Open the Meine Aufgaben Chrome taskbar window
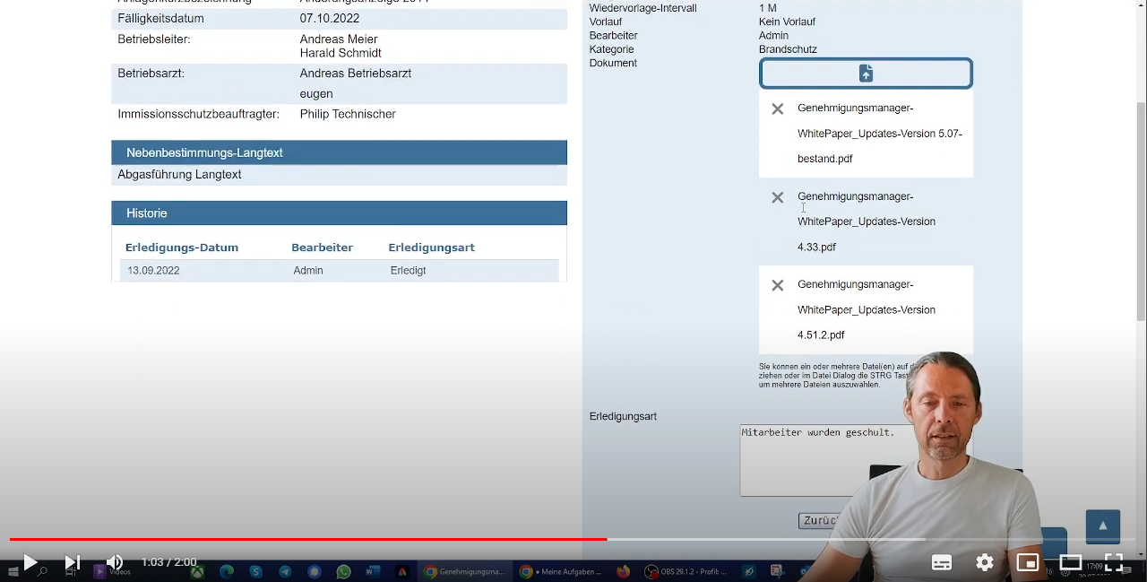 pos(561,571)
